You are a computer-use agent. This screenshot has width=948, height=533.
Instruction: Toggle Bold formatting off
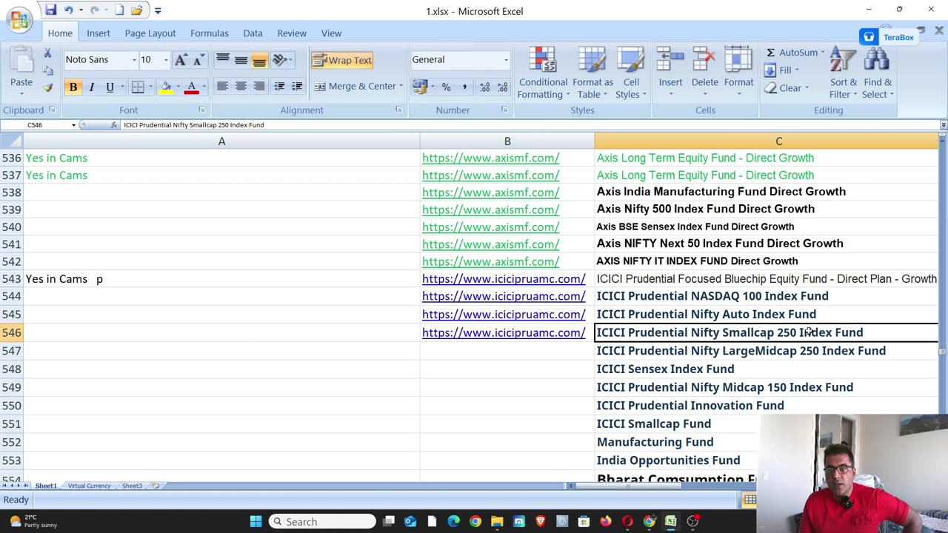(x=73, y=87)
